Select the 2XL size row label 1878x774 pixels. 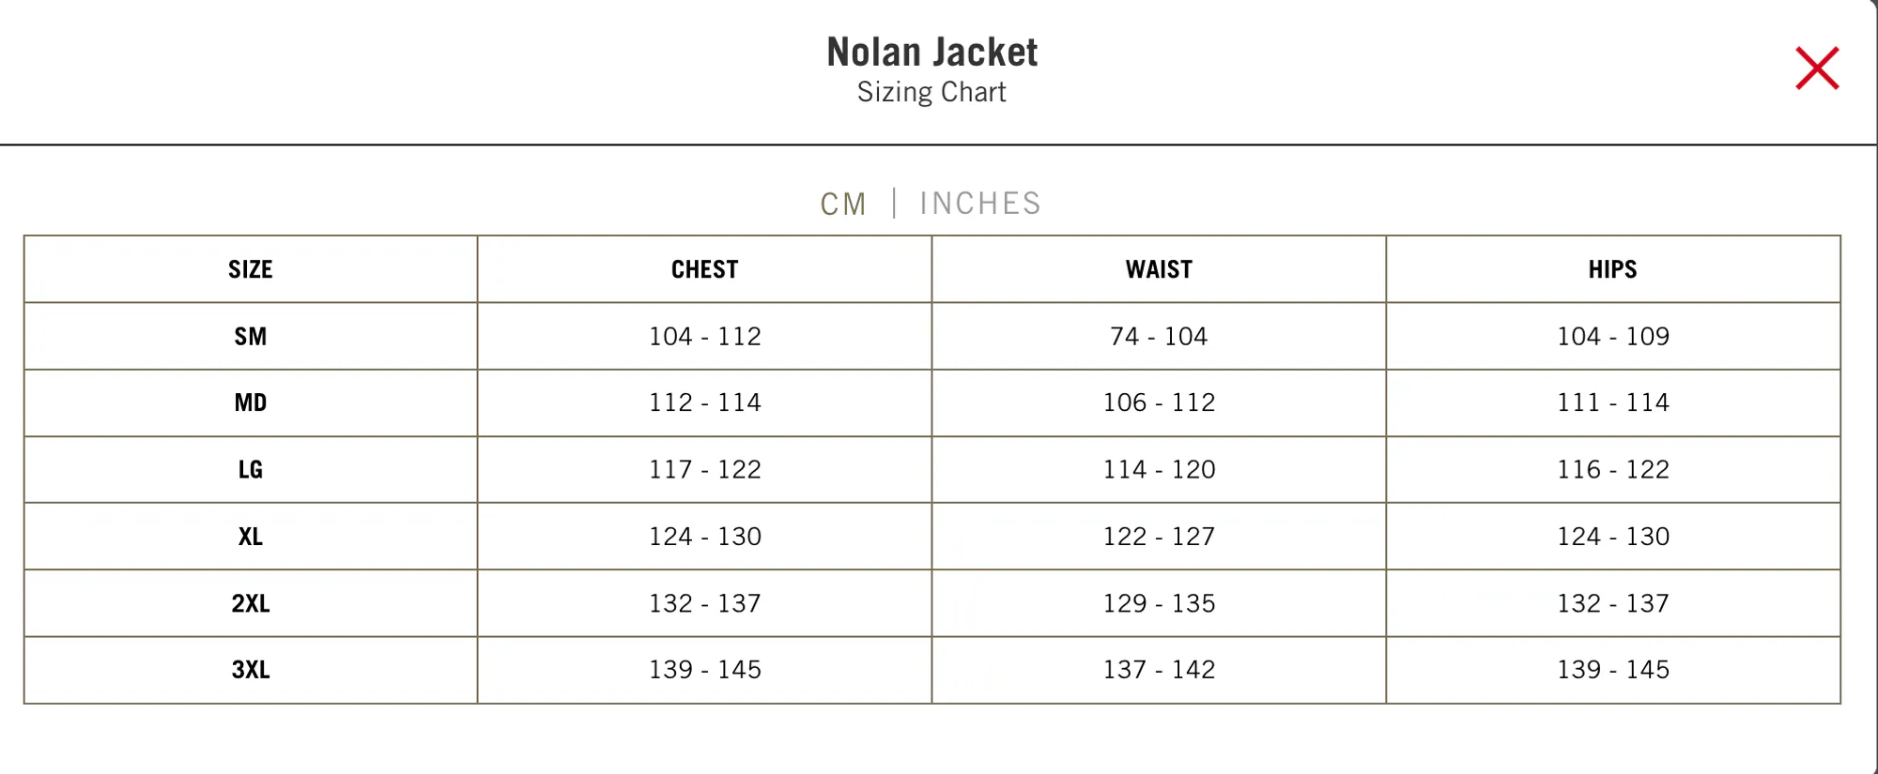(x=251, y=603)
